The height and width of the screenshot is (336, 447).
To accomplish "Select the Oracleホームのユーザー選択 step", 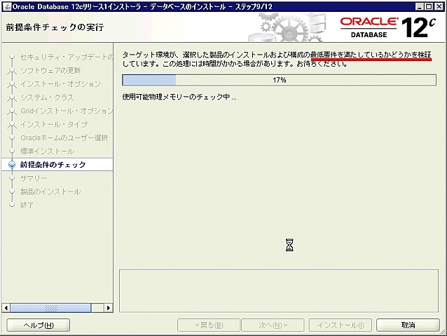I will (64, 137).
